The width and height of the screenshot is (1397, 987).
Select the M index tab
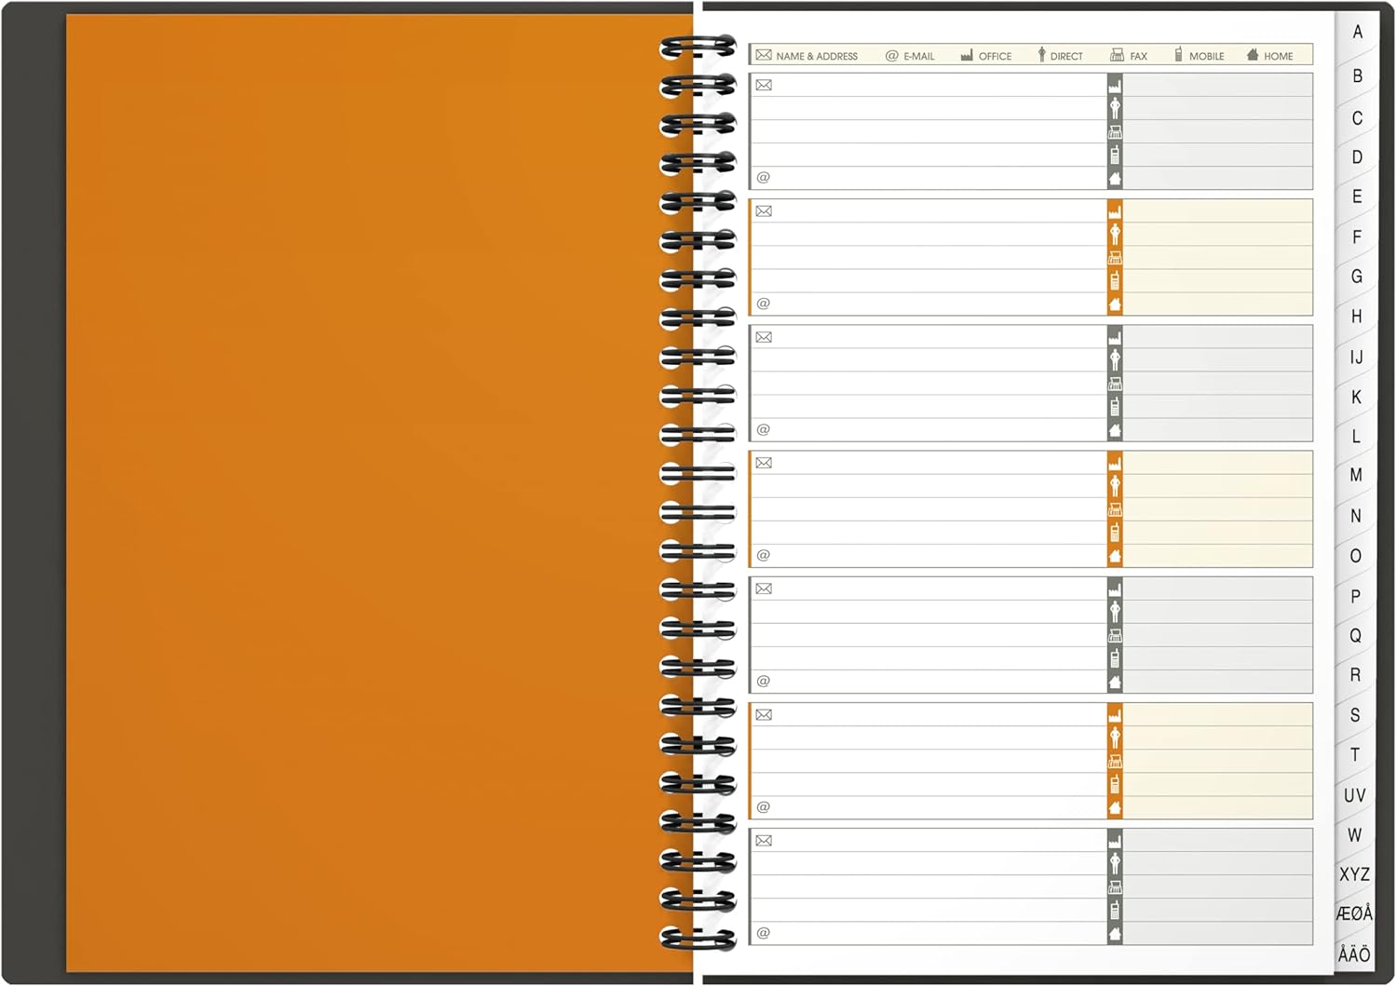click(x=1356, y=476)
